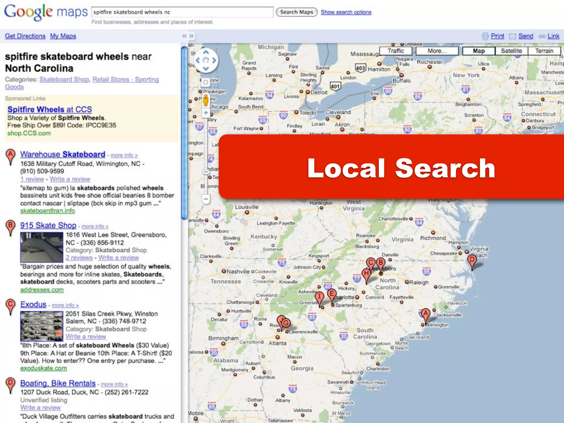564x423 pixels.
Task: Click the Search Maps button
Action: click(297, 12)
